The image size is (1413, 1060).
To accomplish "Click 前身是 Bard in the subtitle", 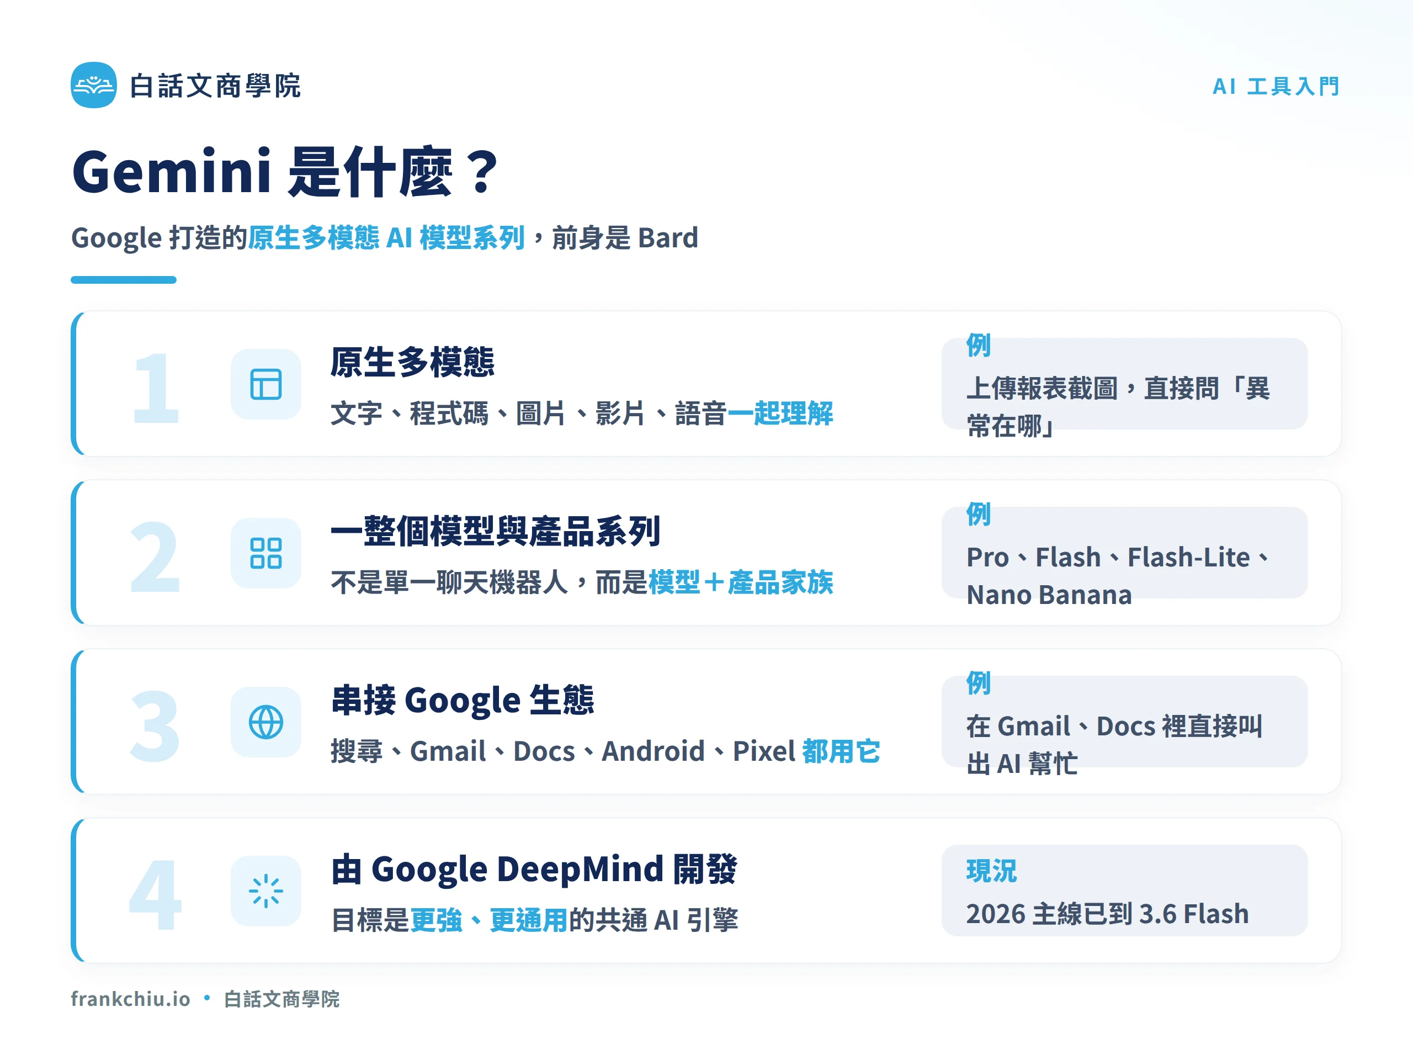I will (625, 238).
